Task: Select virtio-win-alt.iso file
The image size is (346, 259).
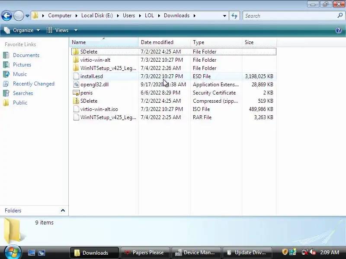Action: (99, 109)
